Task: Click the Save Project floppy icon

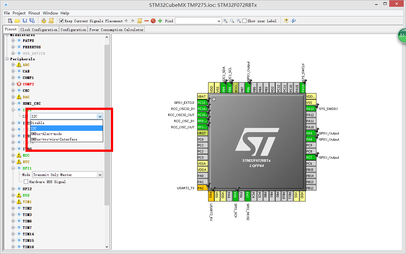Action: [25, 21]
